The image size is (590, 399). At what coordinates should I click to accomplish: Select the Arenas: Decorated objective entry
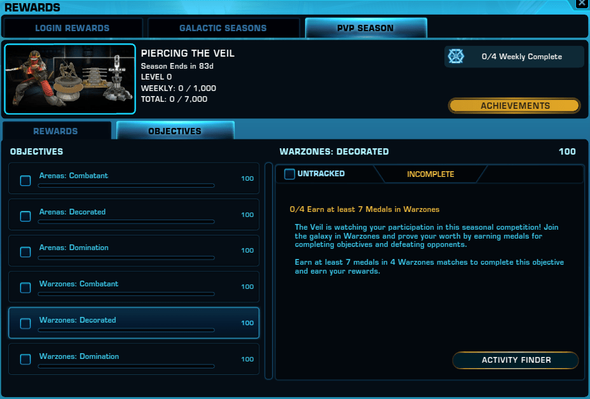134,214
